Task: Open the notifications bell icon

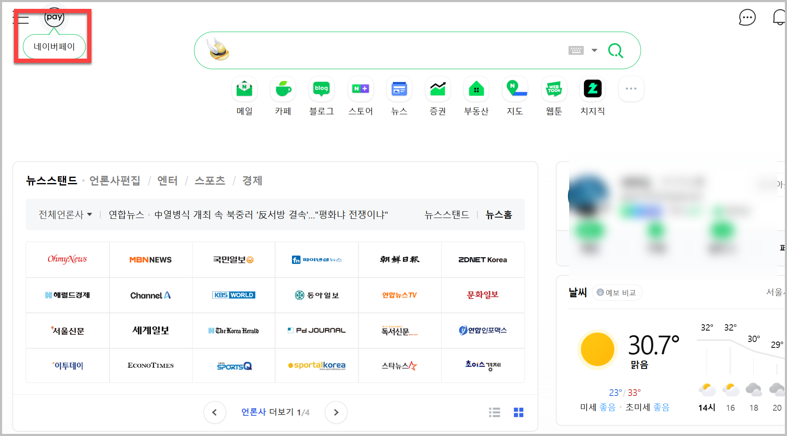Action: [779, 18]
